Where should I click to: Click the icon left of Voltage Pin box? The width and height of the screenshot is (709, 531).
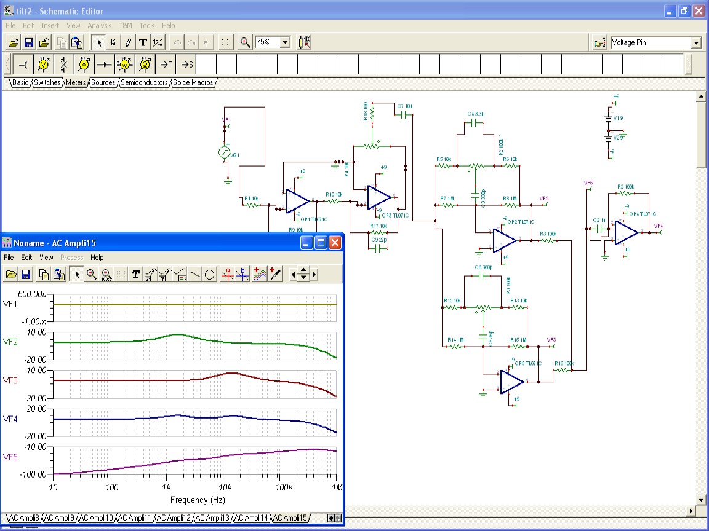pyautogui.click(x=599, y=43)
